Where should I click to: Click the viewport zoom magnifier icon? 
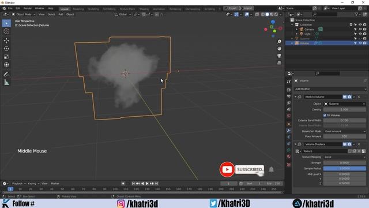click(x=279, y=42)
